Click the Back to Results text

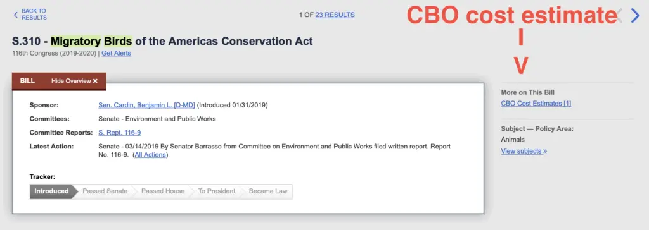(x=34, y=15)
